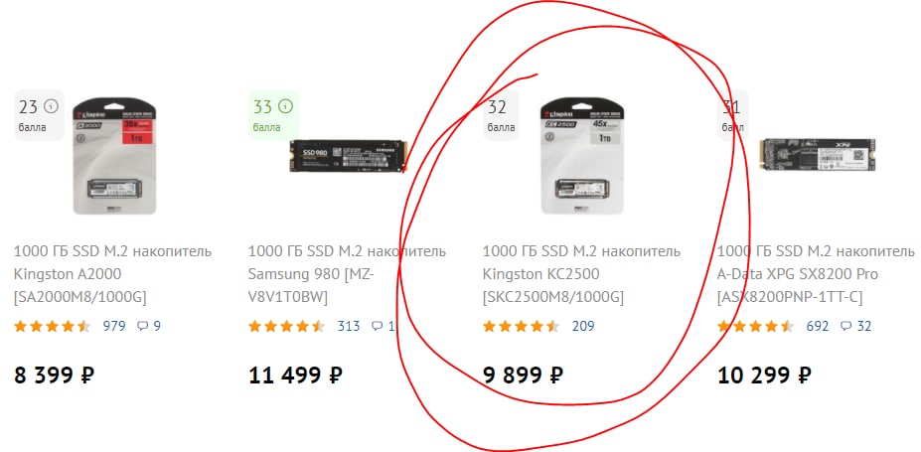Open Samsung 980 [MZ-V8V1T0BW] title link
Screen dimensions: 921x452
coord(347,274)
